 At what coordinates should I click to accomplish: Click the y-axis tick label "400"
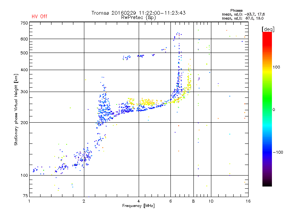24,70
